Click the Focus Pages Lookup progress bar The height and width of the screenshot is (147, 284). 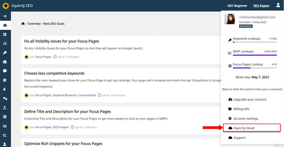(x=255, y=68)
